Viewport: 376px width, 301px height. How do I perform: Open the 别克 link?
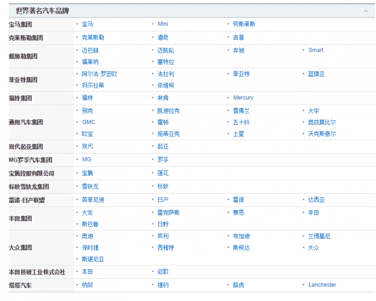pyautogui.click(x=87, y=111)
